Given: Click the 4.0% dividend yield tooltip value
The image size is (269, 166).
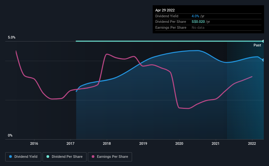Looking at the screenshot, I should (x=195, y=16).
